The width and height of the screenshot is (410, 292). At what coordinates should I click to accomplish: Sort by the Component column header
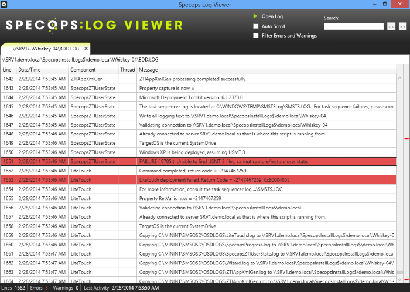click(83, 70)
